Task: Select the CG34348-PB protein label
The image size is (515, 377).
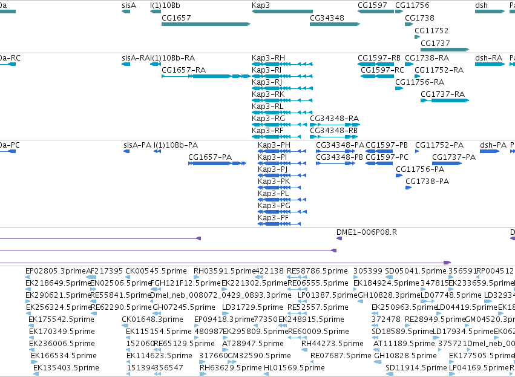Action: pos(340,157)
